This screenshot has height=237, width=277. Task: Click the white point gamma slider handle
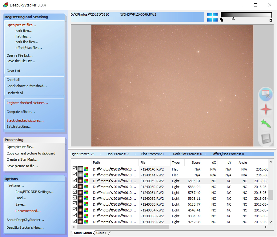(x=271, y=19)
